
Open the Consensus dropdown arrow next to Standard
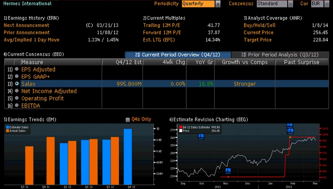[x=291, y=4]
